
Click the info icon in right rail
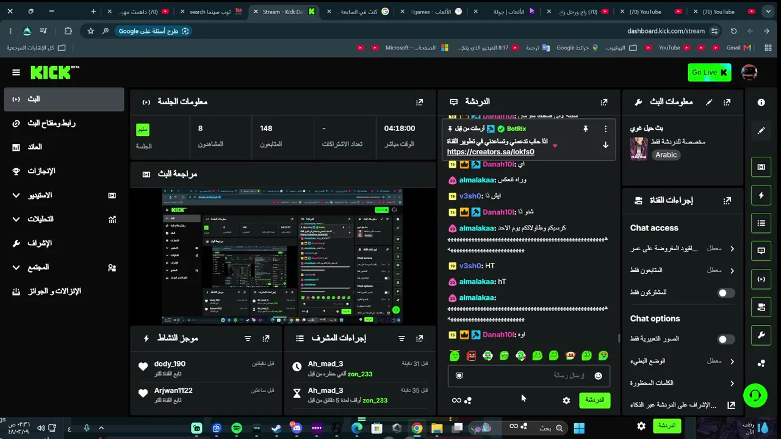pos(761,102)
